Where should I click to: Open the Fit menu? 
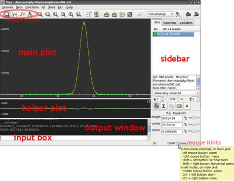coord(43,7)
